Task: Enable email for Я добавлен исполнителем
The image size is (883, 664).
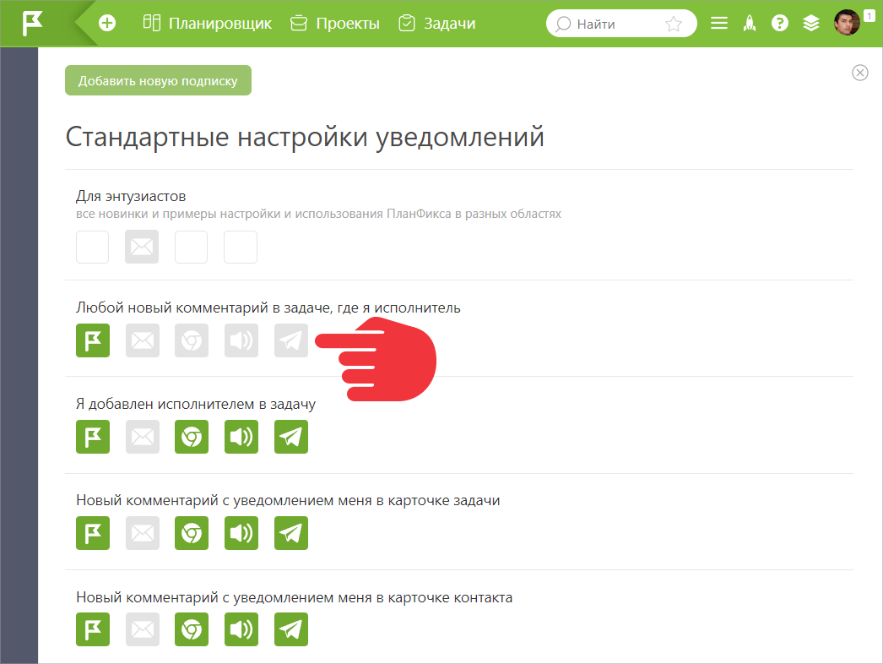Action: (x=143, y=437)
